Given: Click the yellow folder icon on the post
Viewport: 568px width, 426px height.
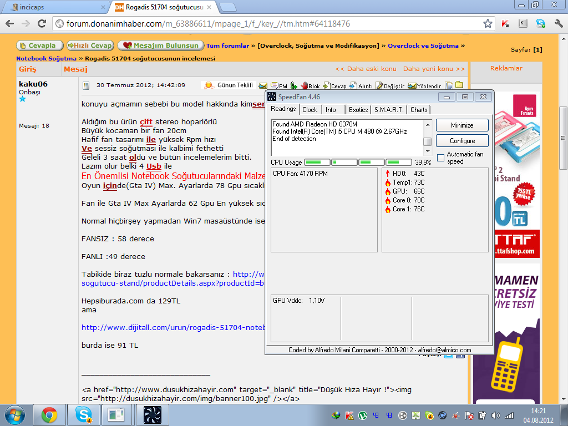Looking at the screenshot, I should click(x=459, y=85).
